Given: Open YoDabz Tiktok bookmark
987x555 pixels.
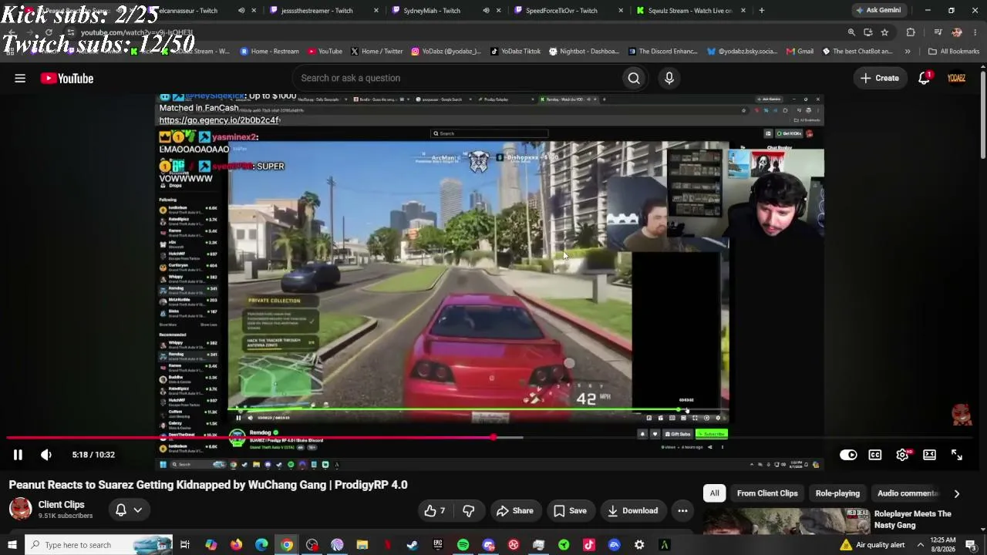Looking at the screenshot, I should 514,52.
